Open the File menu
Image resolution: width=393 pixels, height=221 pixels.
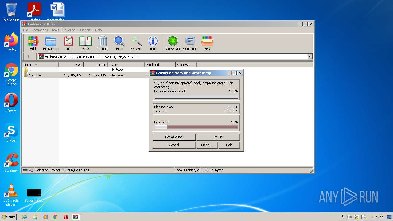[x=25, y=30]
